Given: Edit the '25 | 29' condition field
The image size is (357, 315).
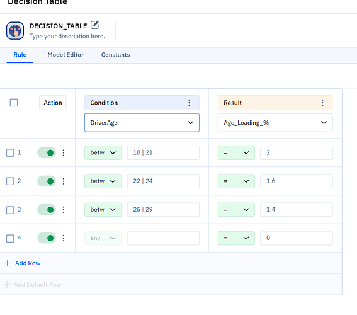Looking at the screenshot, I should click(163, 210).
